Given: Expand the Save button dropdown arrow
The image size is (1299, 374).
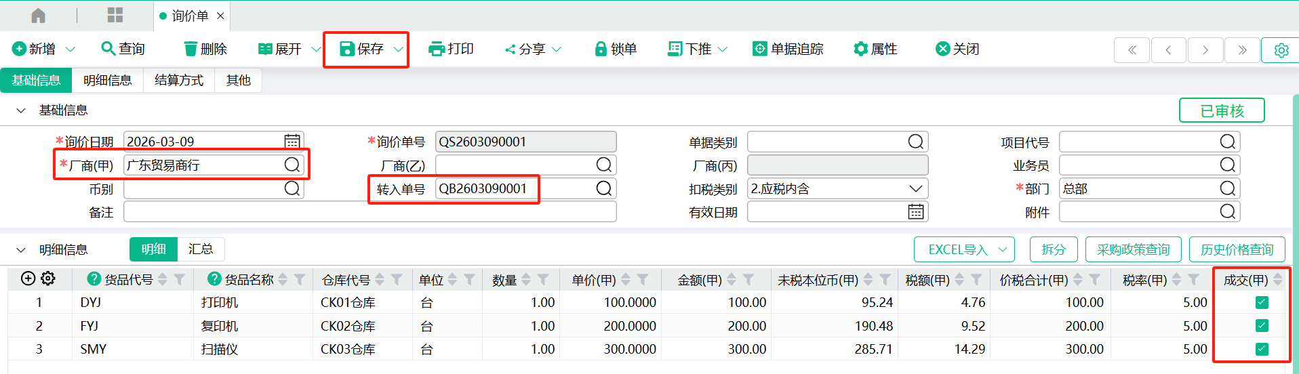Looking at the screenshot, I should tap(399, 49).
